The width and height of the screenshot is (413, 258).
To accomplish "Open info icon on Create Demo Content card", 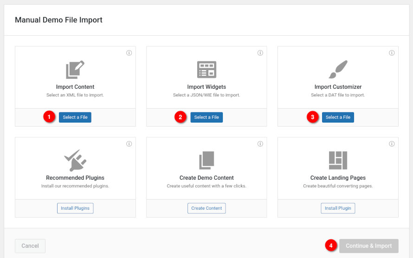I will point(260,144).
